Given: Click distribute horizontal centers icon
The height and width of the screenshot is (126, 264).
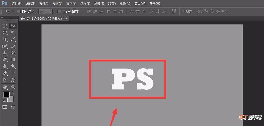Looking at the screenshot, I should (157, 11).
